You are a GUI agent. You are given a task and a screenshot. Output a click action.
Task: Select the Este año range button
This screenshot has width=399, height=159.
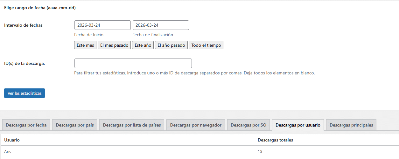[143, 45]
